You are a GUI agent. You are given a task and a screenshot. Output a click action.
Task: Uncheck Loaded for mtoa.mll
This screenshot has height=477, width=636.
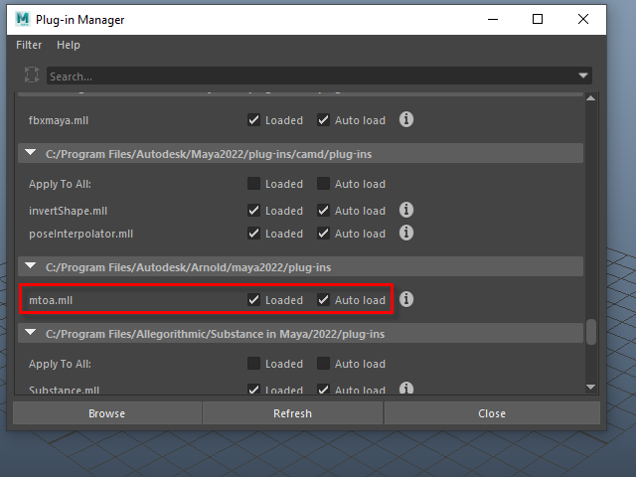[254, 300]
